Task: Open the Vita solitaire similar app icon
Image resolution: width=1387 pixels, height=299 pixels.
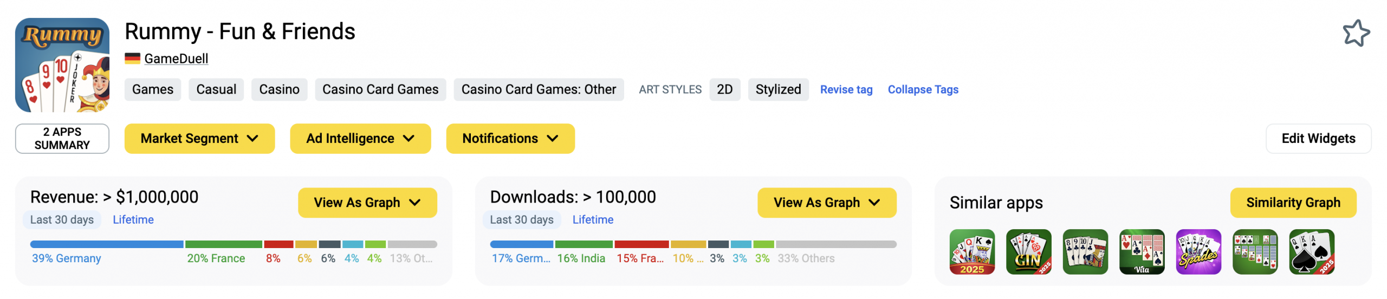Action: tap(1142, 252)
